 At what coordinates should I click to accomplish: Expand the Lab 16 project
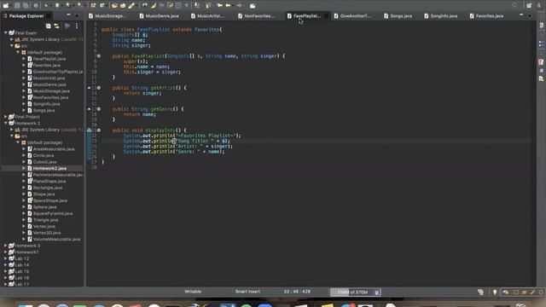[6, 278]
